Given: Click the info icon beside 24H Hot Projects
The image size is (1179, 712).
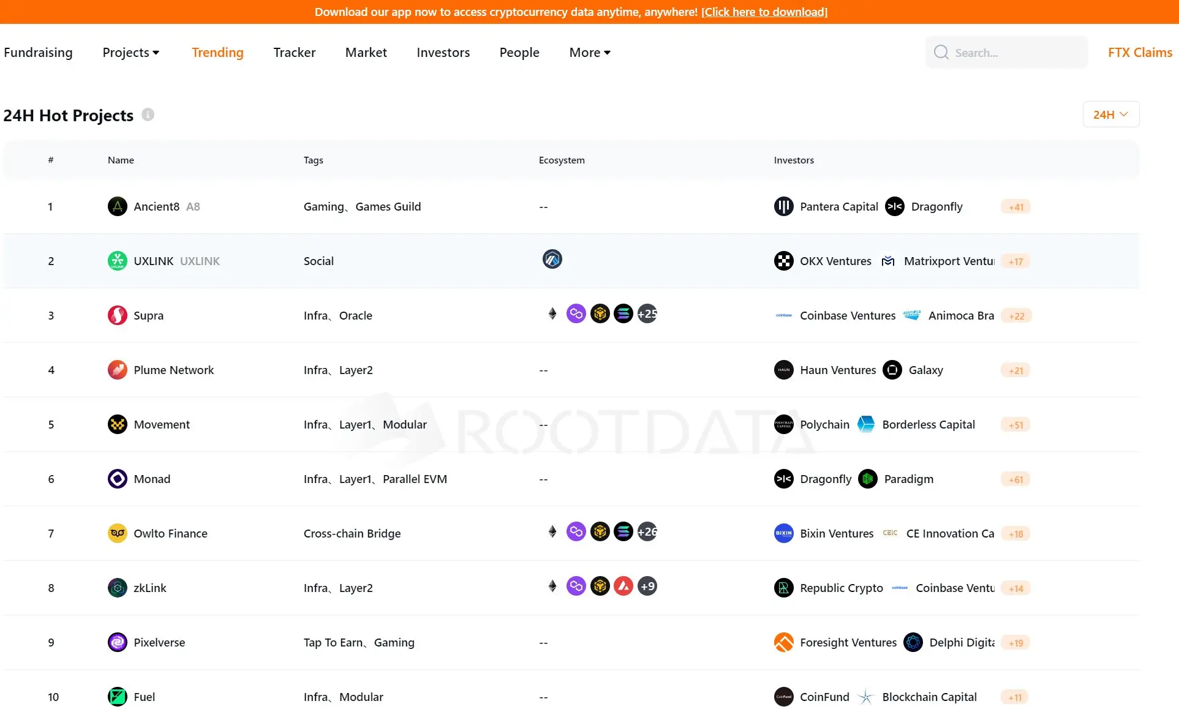Looking at the screenshot, I should [149, 114].
